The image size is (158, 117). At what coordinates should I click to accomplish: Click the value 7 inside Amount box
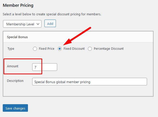36,67
